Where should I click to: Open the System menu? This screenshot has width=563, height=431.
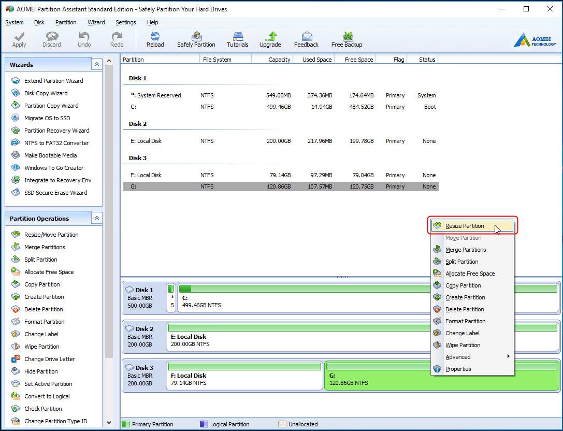point(15,22)
